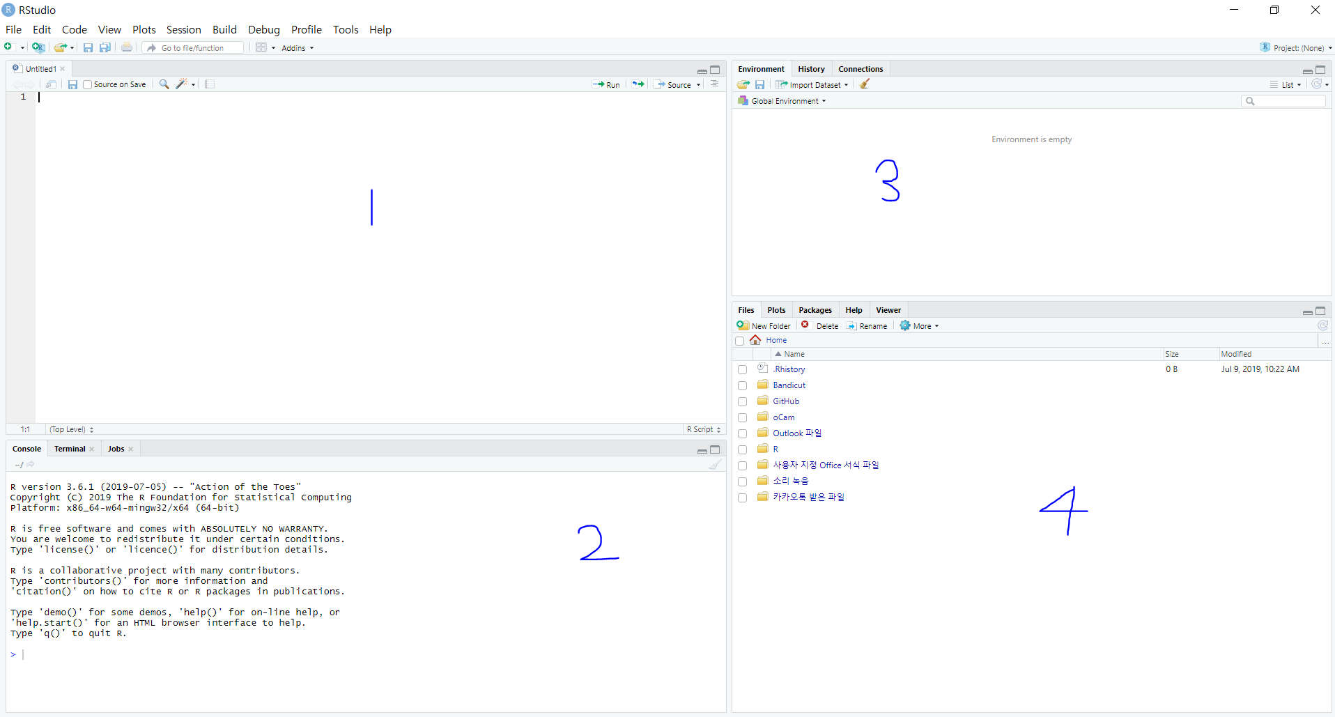Open the More files dropdown
Screen dimensions: 1335x717
tap(920, 326)
